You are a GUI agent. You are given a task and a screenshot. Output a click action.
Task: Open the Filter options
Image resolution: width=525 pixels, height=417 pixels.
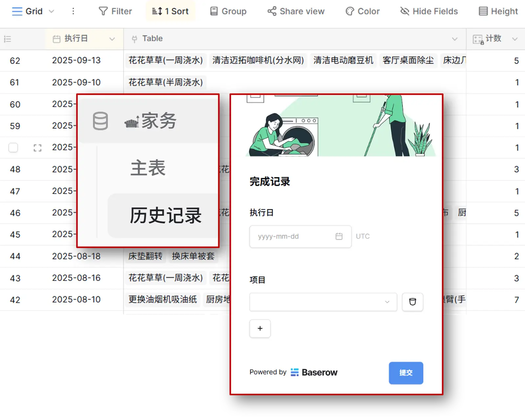(x=115, y=11)
